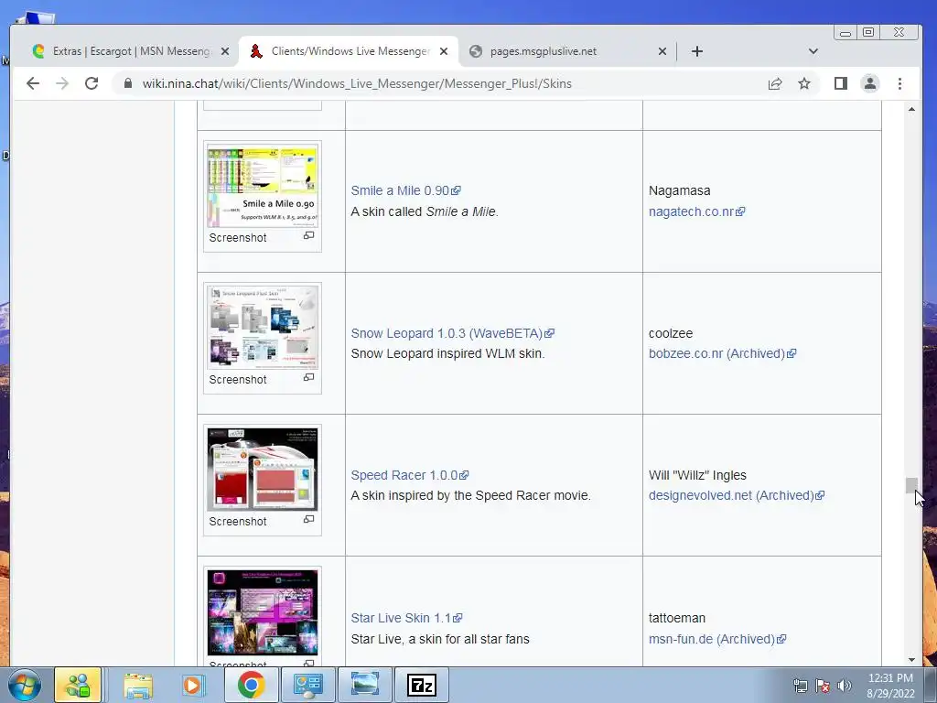Toggle the Chrome side panel
This screenshot has width=937, height=703.
pyautogui.click(x=841, y=83)
